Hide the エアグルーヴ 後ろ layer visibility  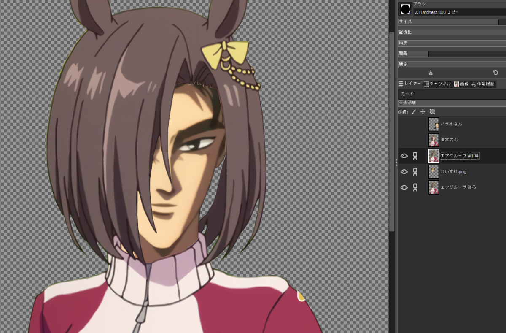click(404, 187)
